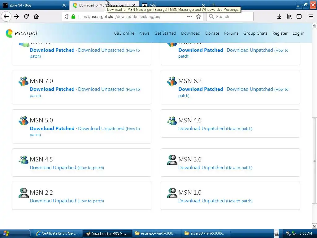The image size is (317, 238).
Task: Open How to patch for MSN 1.0
Action: [239, 201]
